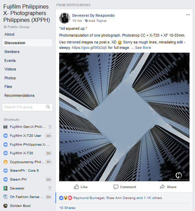Open the Videos section

(10, 69)
